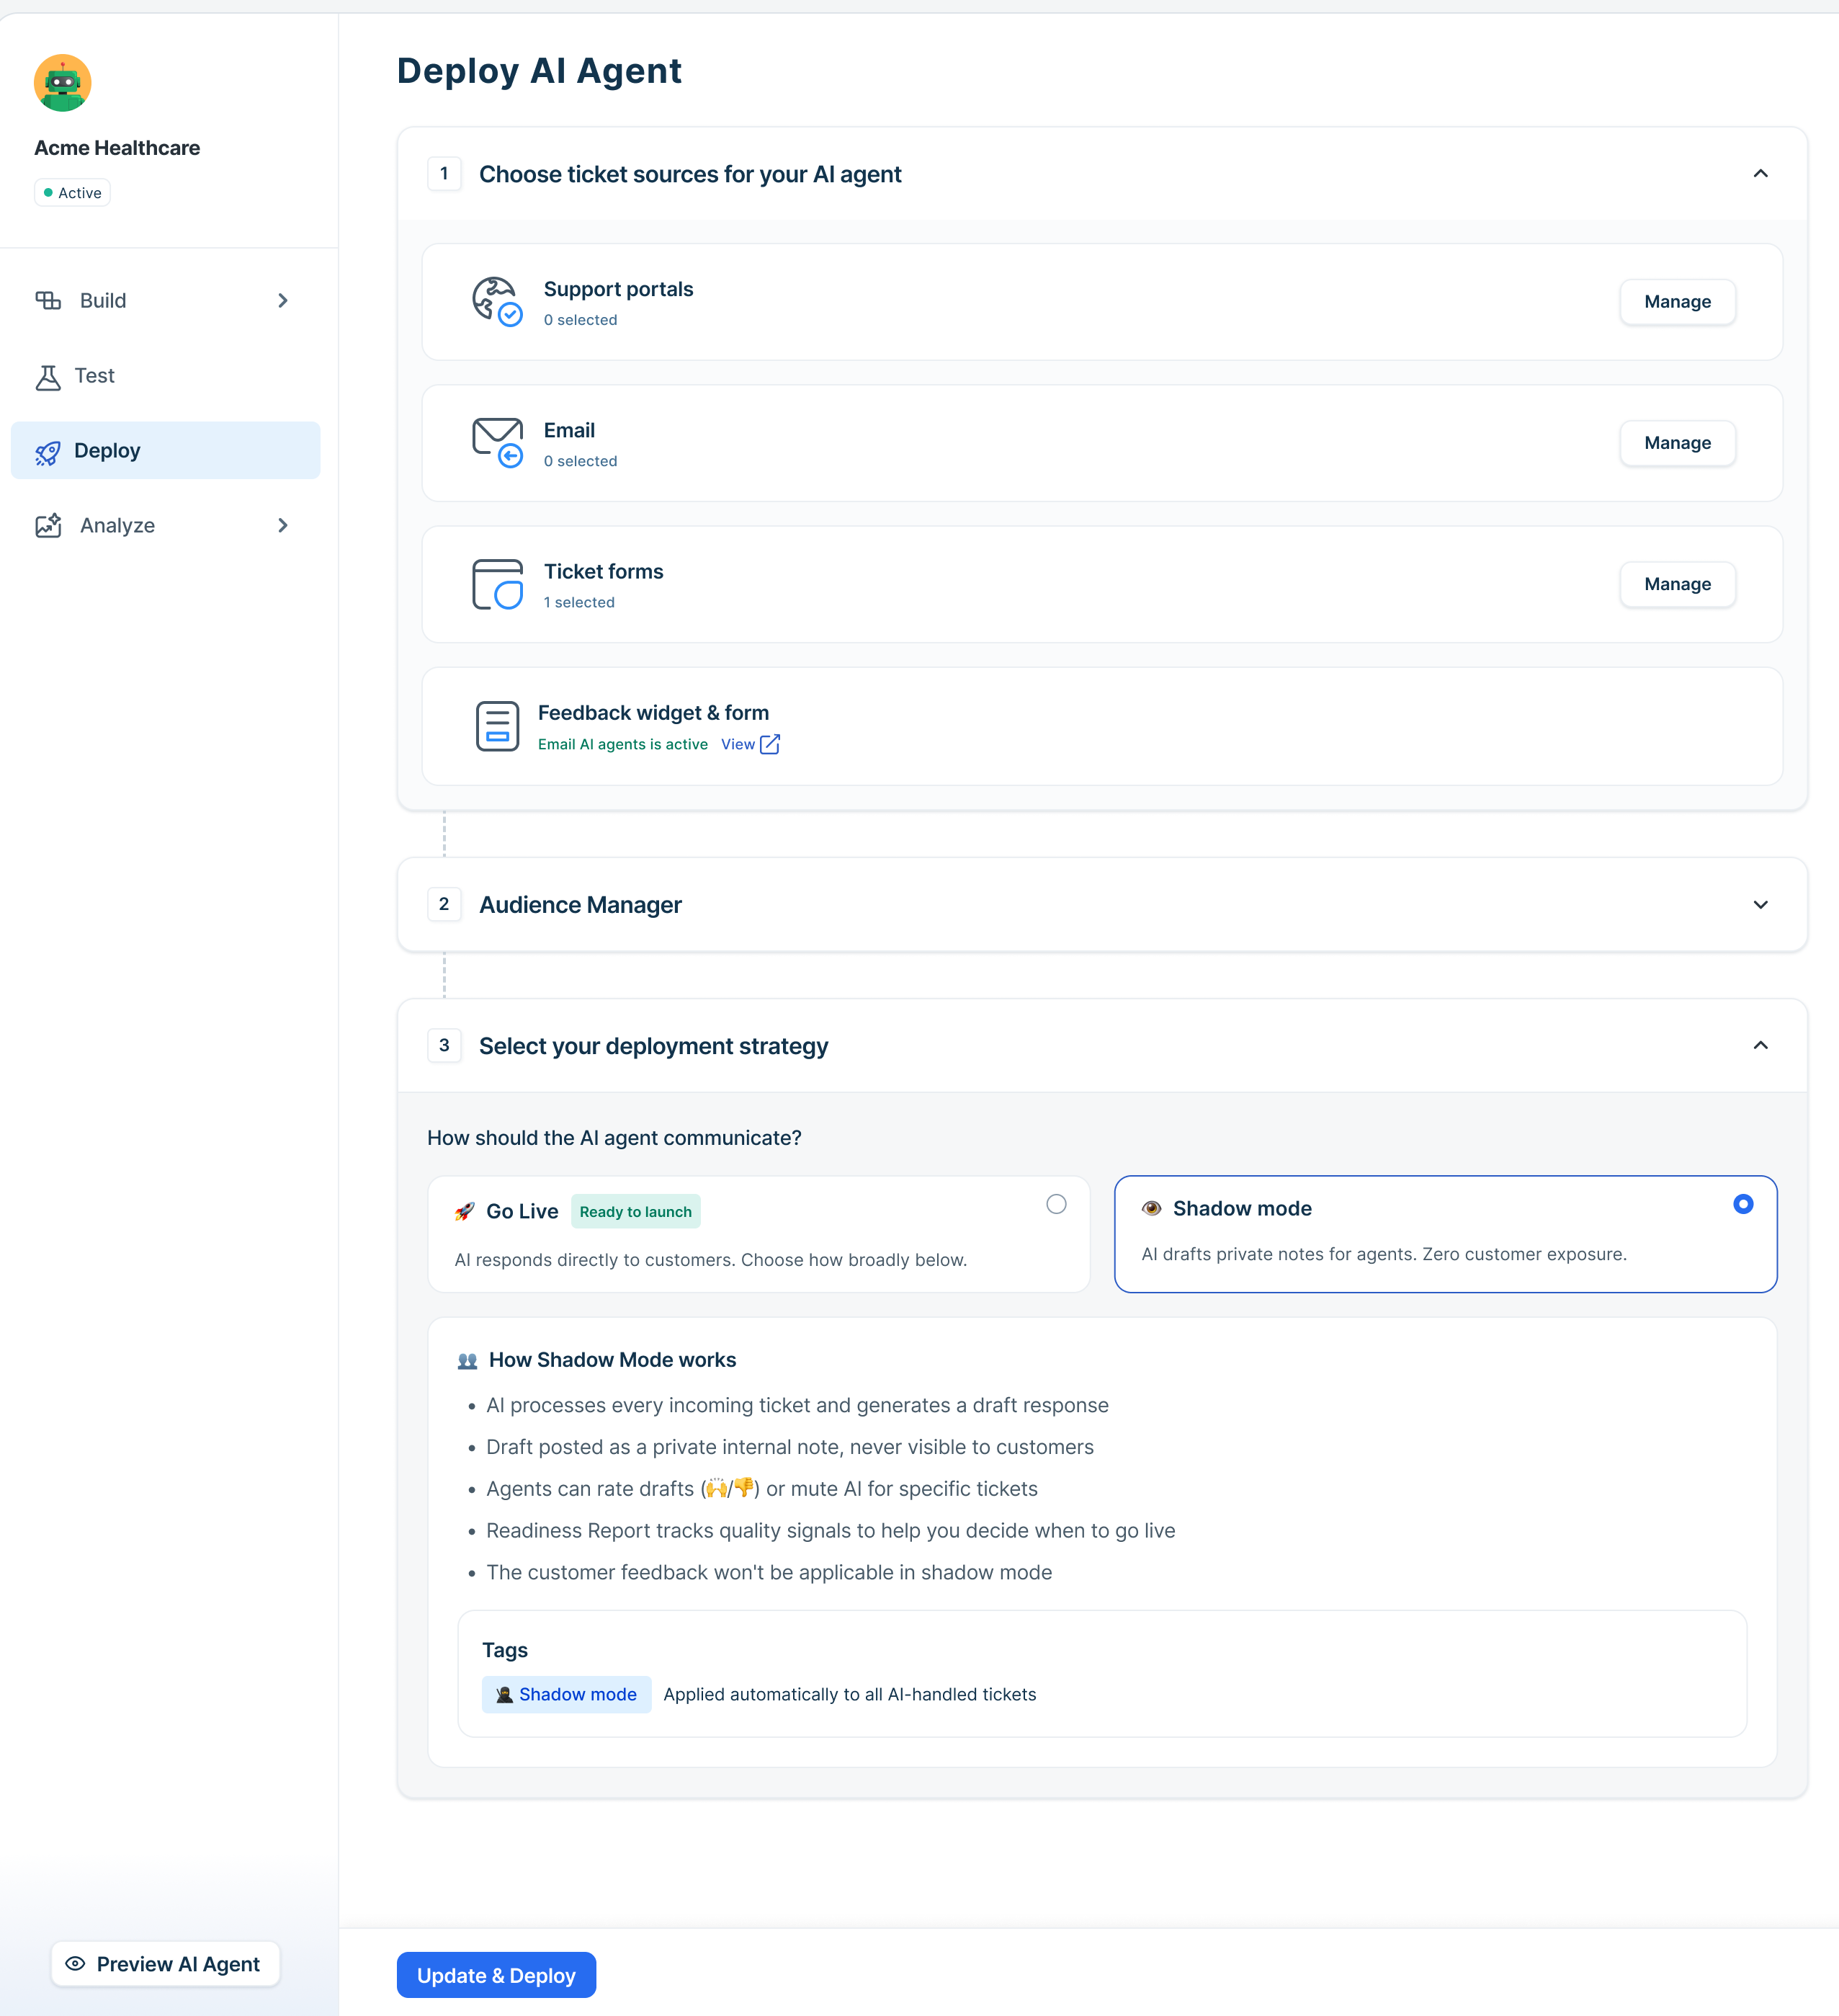Click the Ready to launch badge

pos(635,1212)
